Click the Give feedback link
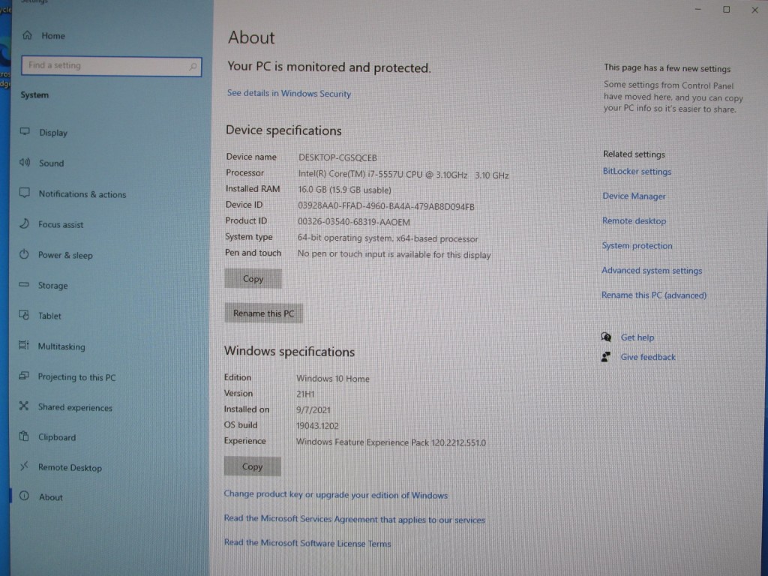 pos(647,357)
